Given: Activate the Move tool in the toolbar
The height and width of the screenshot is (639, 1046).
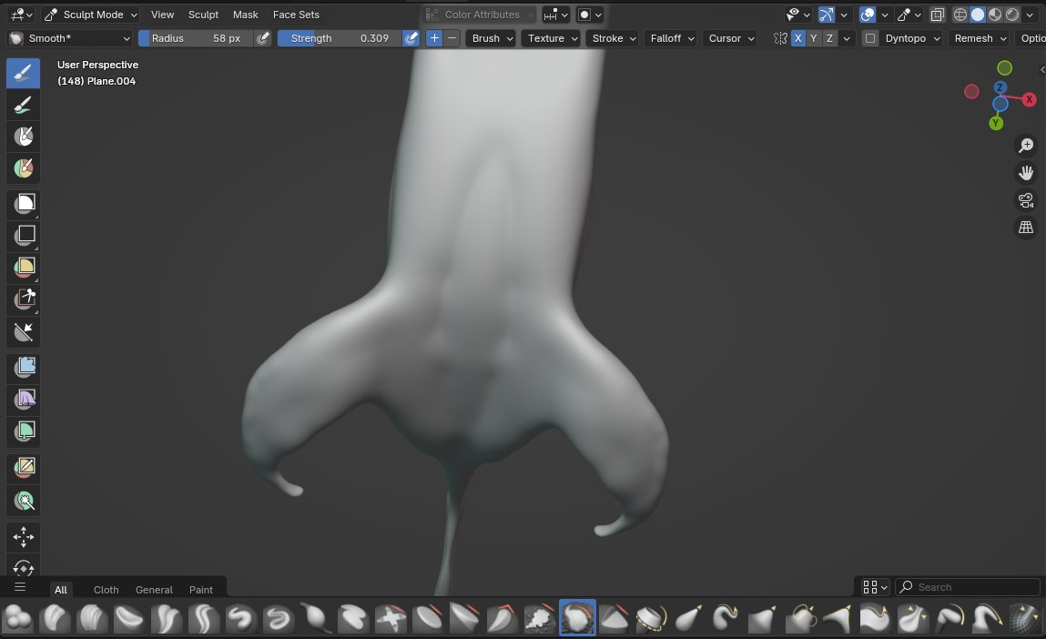Looking at the screenshot, I should [23, 536].
